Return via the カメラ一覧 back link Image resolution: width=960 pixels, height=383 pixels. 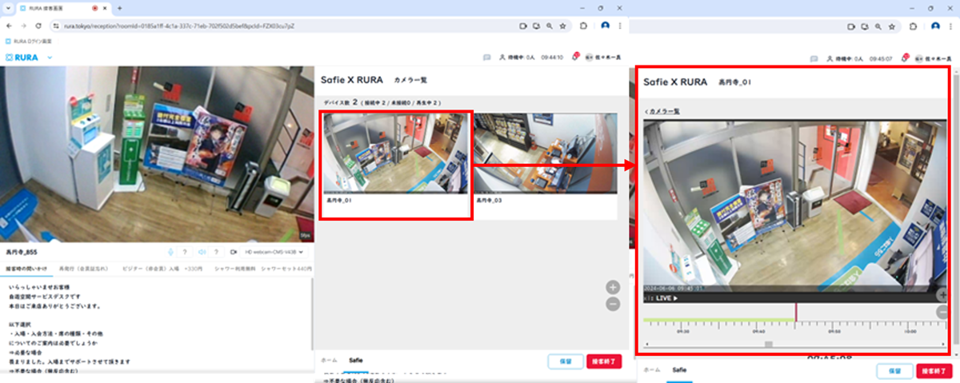tap(662, 111)
